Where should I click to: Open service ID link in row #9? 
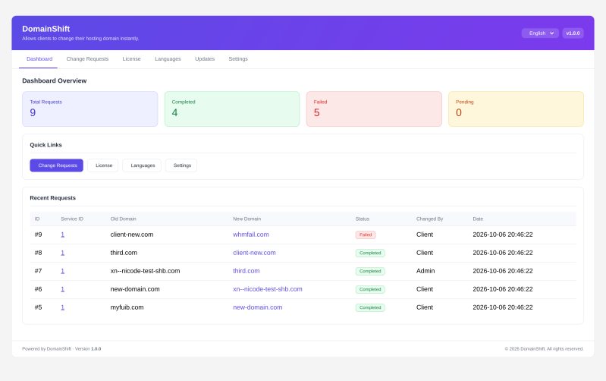(63, 235)
